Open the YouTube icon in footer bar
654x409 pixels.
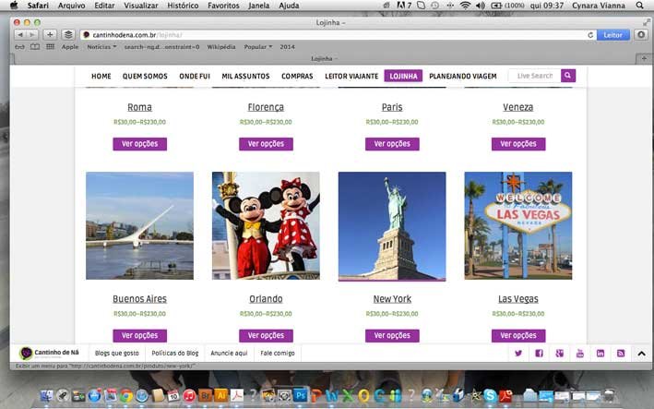[x=580, y=353]
